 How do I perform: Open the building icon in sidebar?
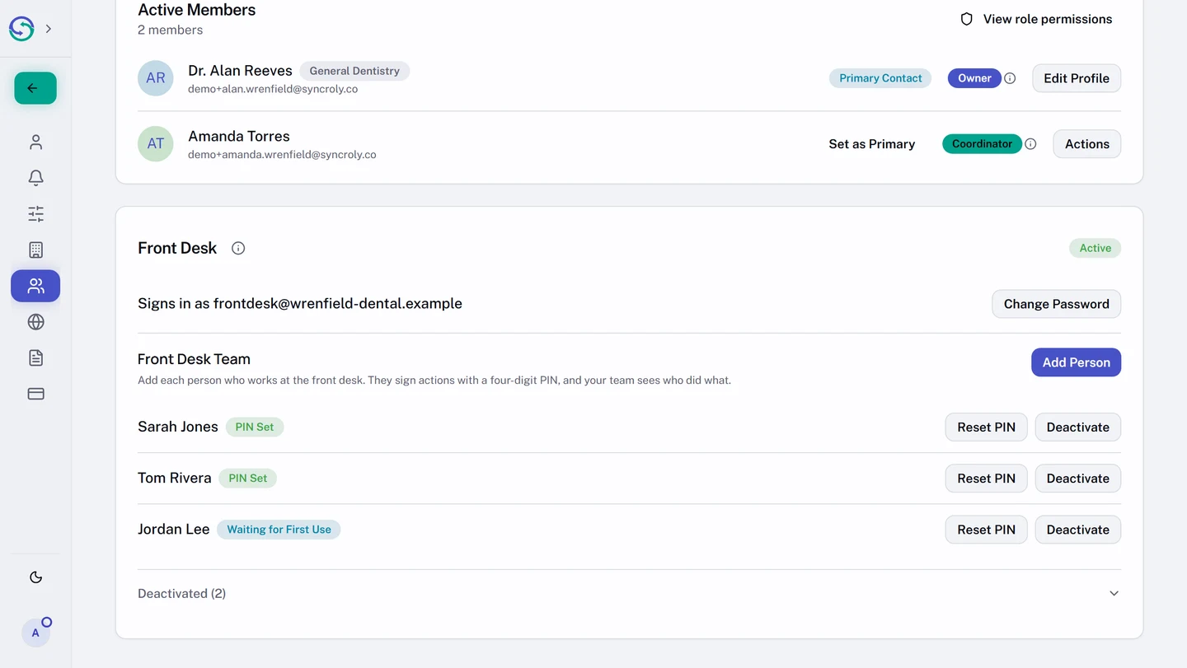pos(35,250)
